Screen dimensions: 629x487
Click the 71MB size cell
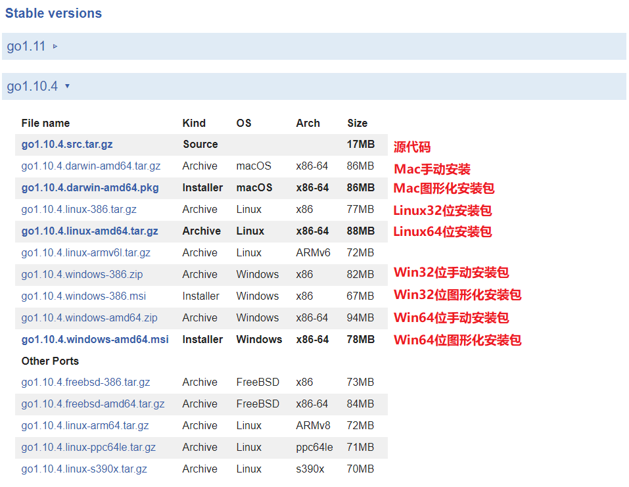(360, 448)
